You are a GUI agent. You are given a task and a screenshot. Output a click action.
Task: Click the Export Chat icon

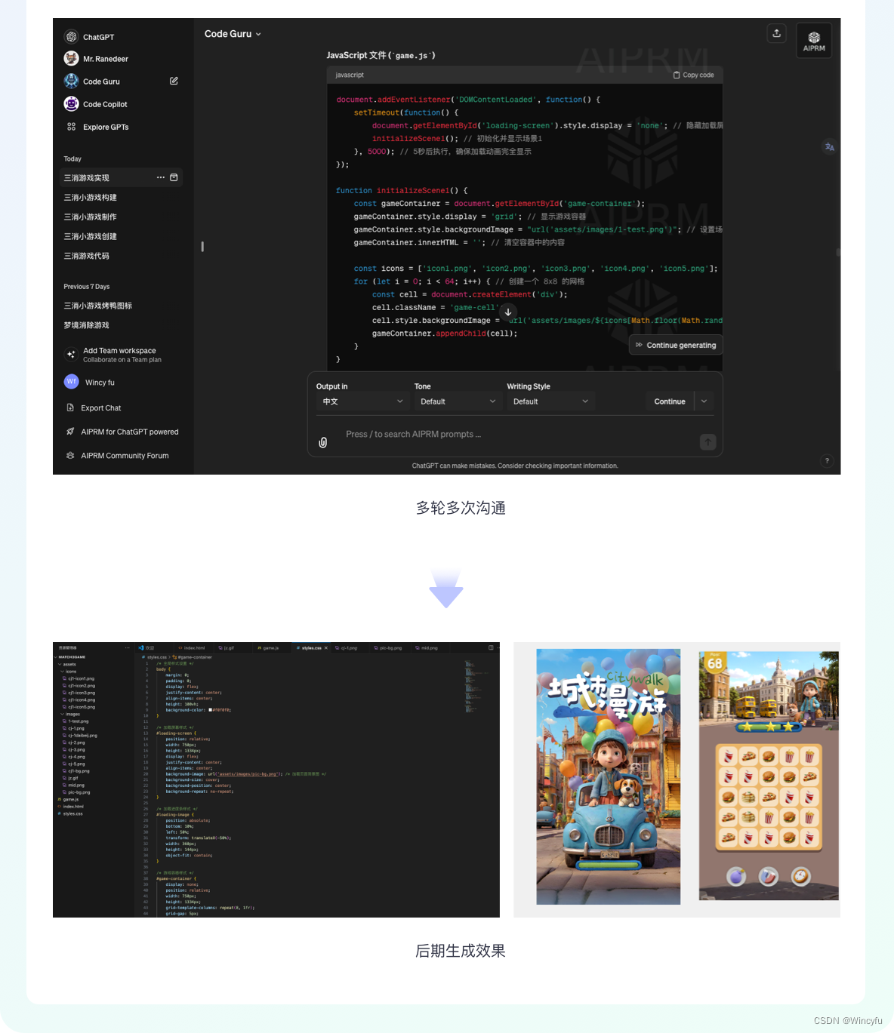tap(70, 407)
